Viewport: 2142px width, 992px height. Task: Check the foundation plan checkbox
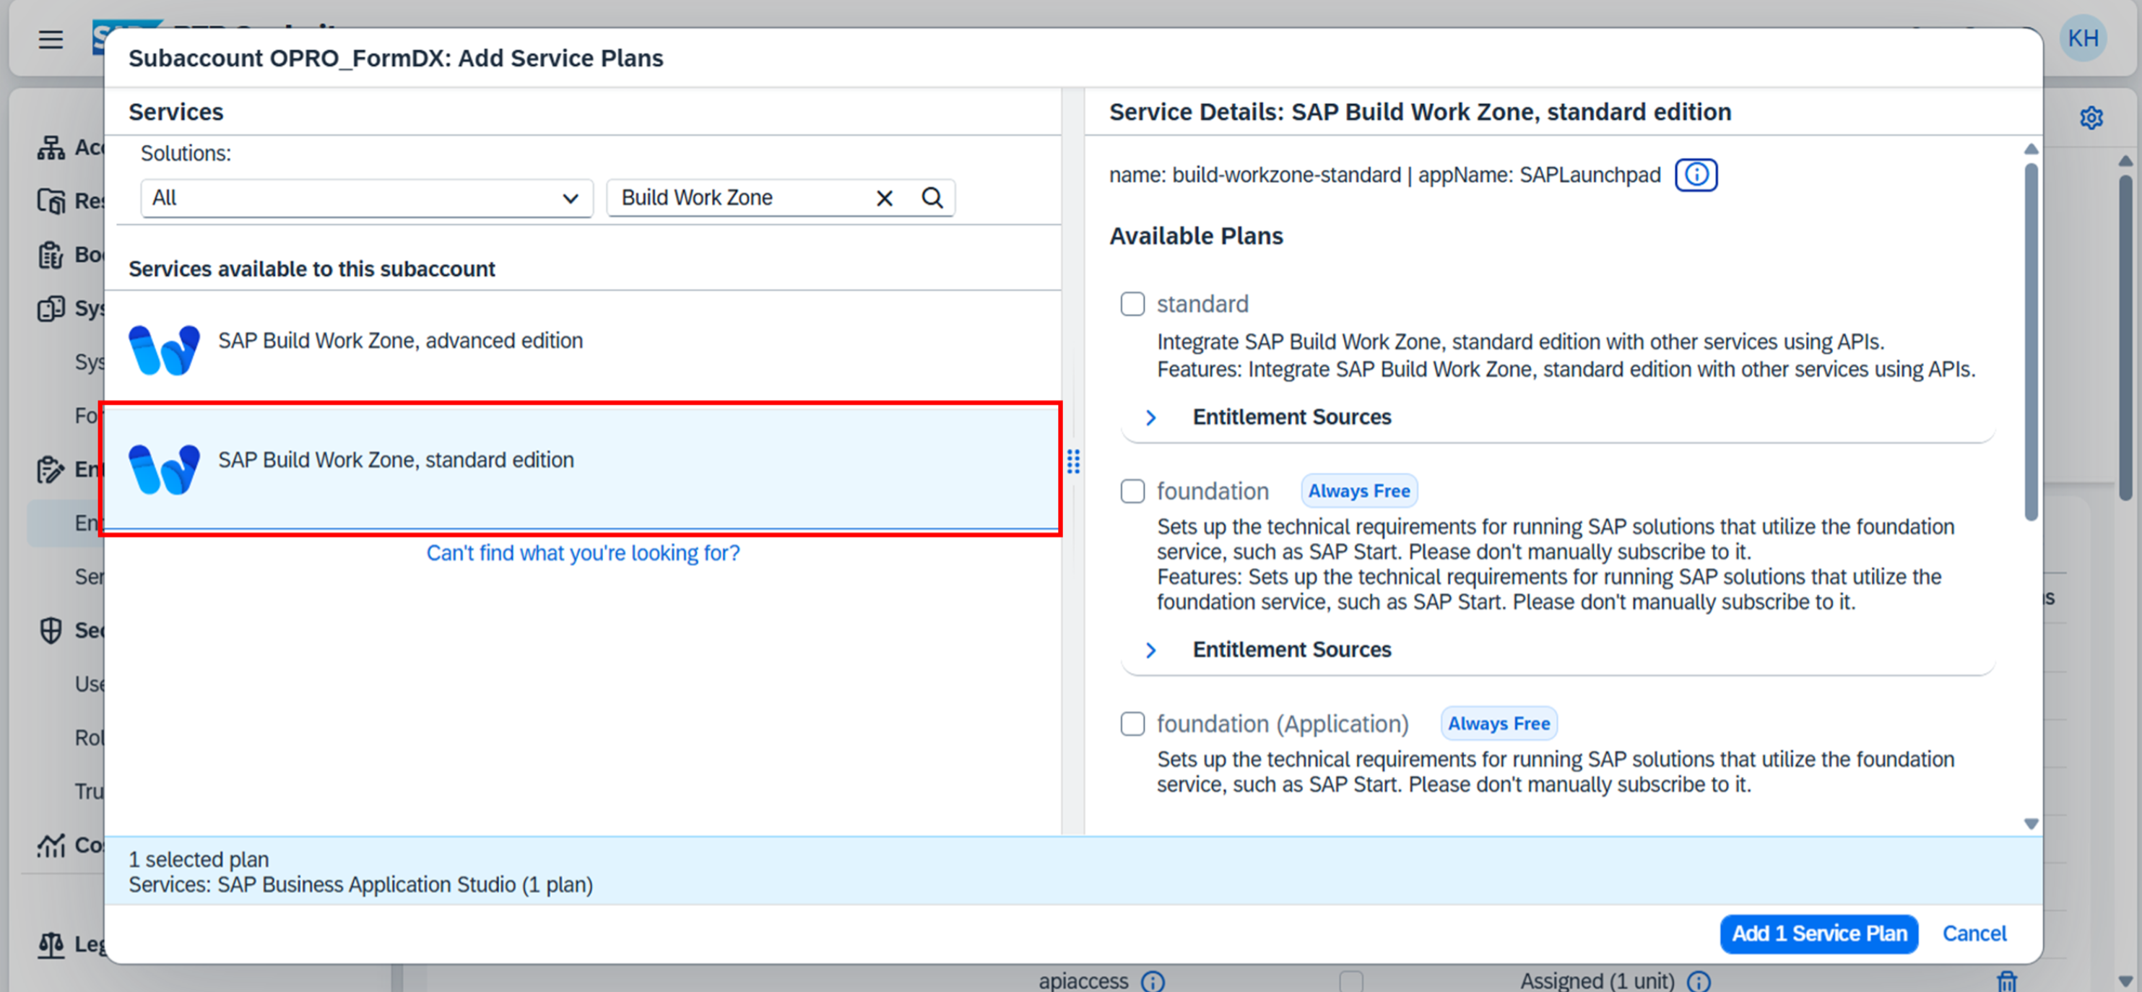[x=1132, y=492]
